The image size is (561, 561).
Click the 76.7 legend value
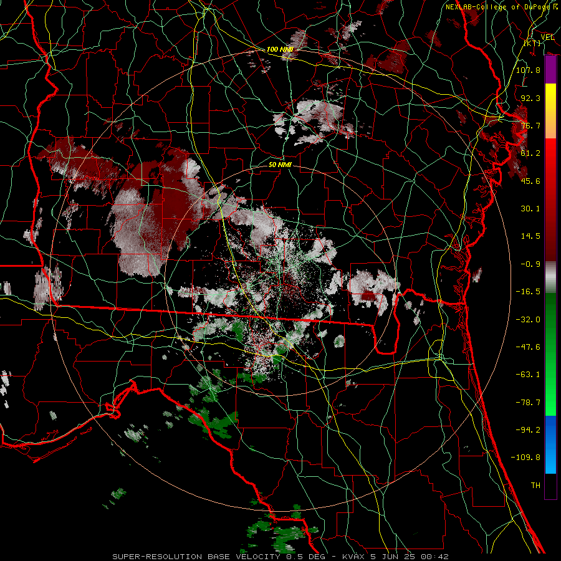[530, 125]
